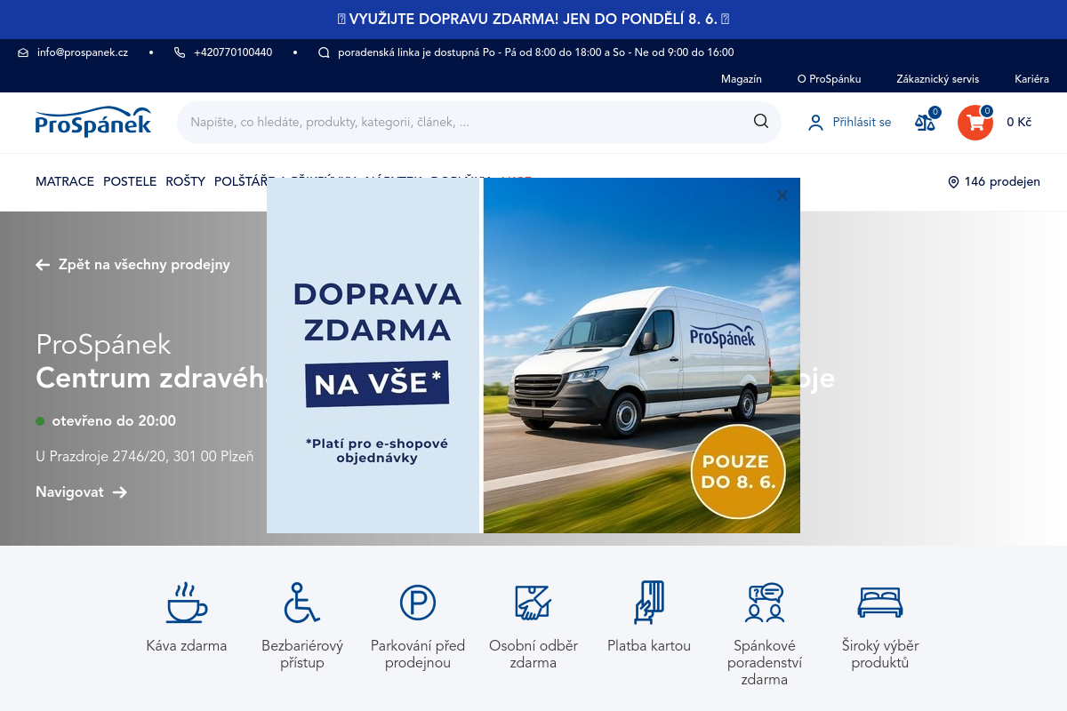Close the free delivery popup
This screenshot has height=711, width=1067.
coord(782,196)
